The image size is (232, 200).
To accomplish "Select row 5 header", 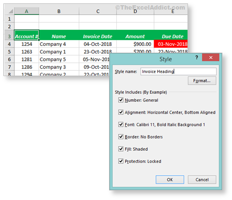I will click(9, 52).
